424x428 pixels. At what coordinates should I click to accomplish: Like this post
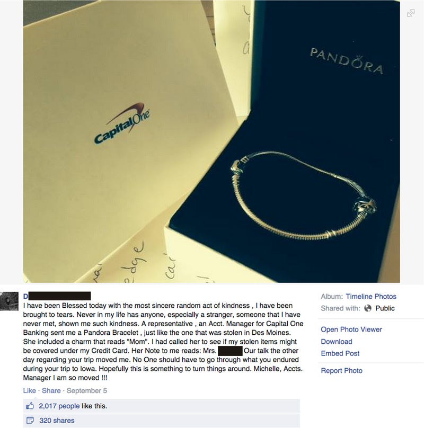(29, 390)
